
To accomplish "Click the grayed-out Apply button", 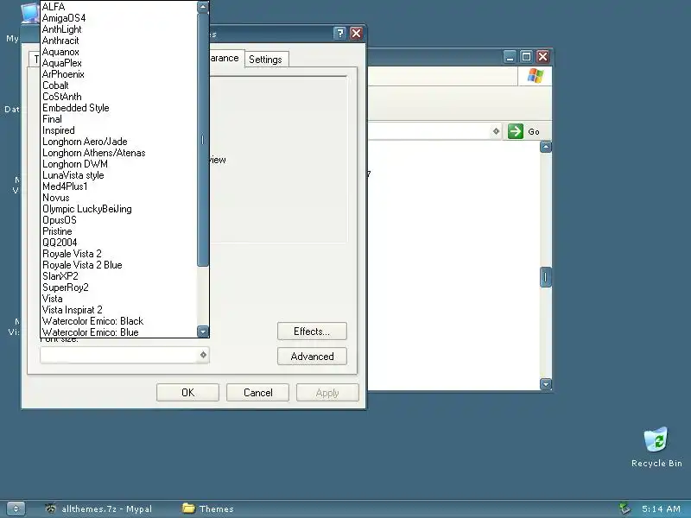I will point(327,393).
